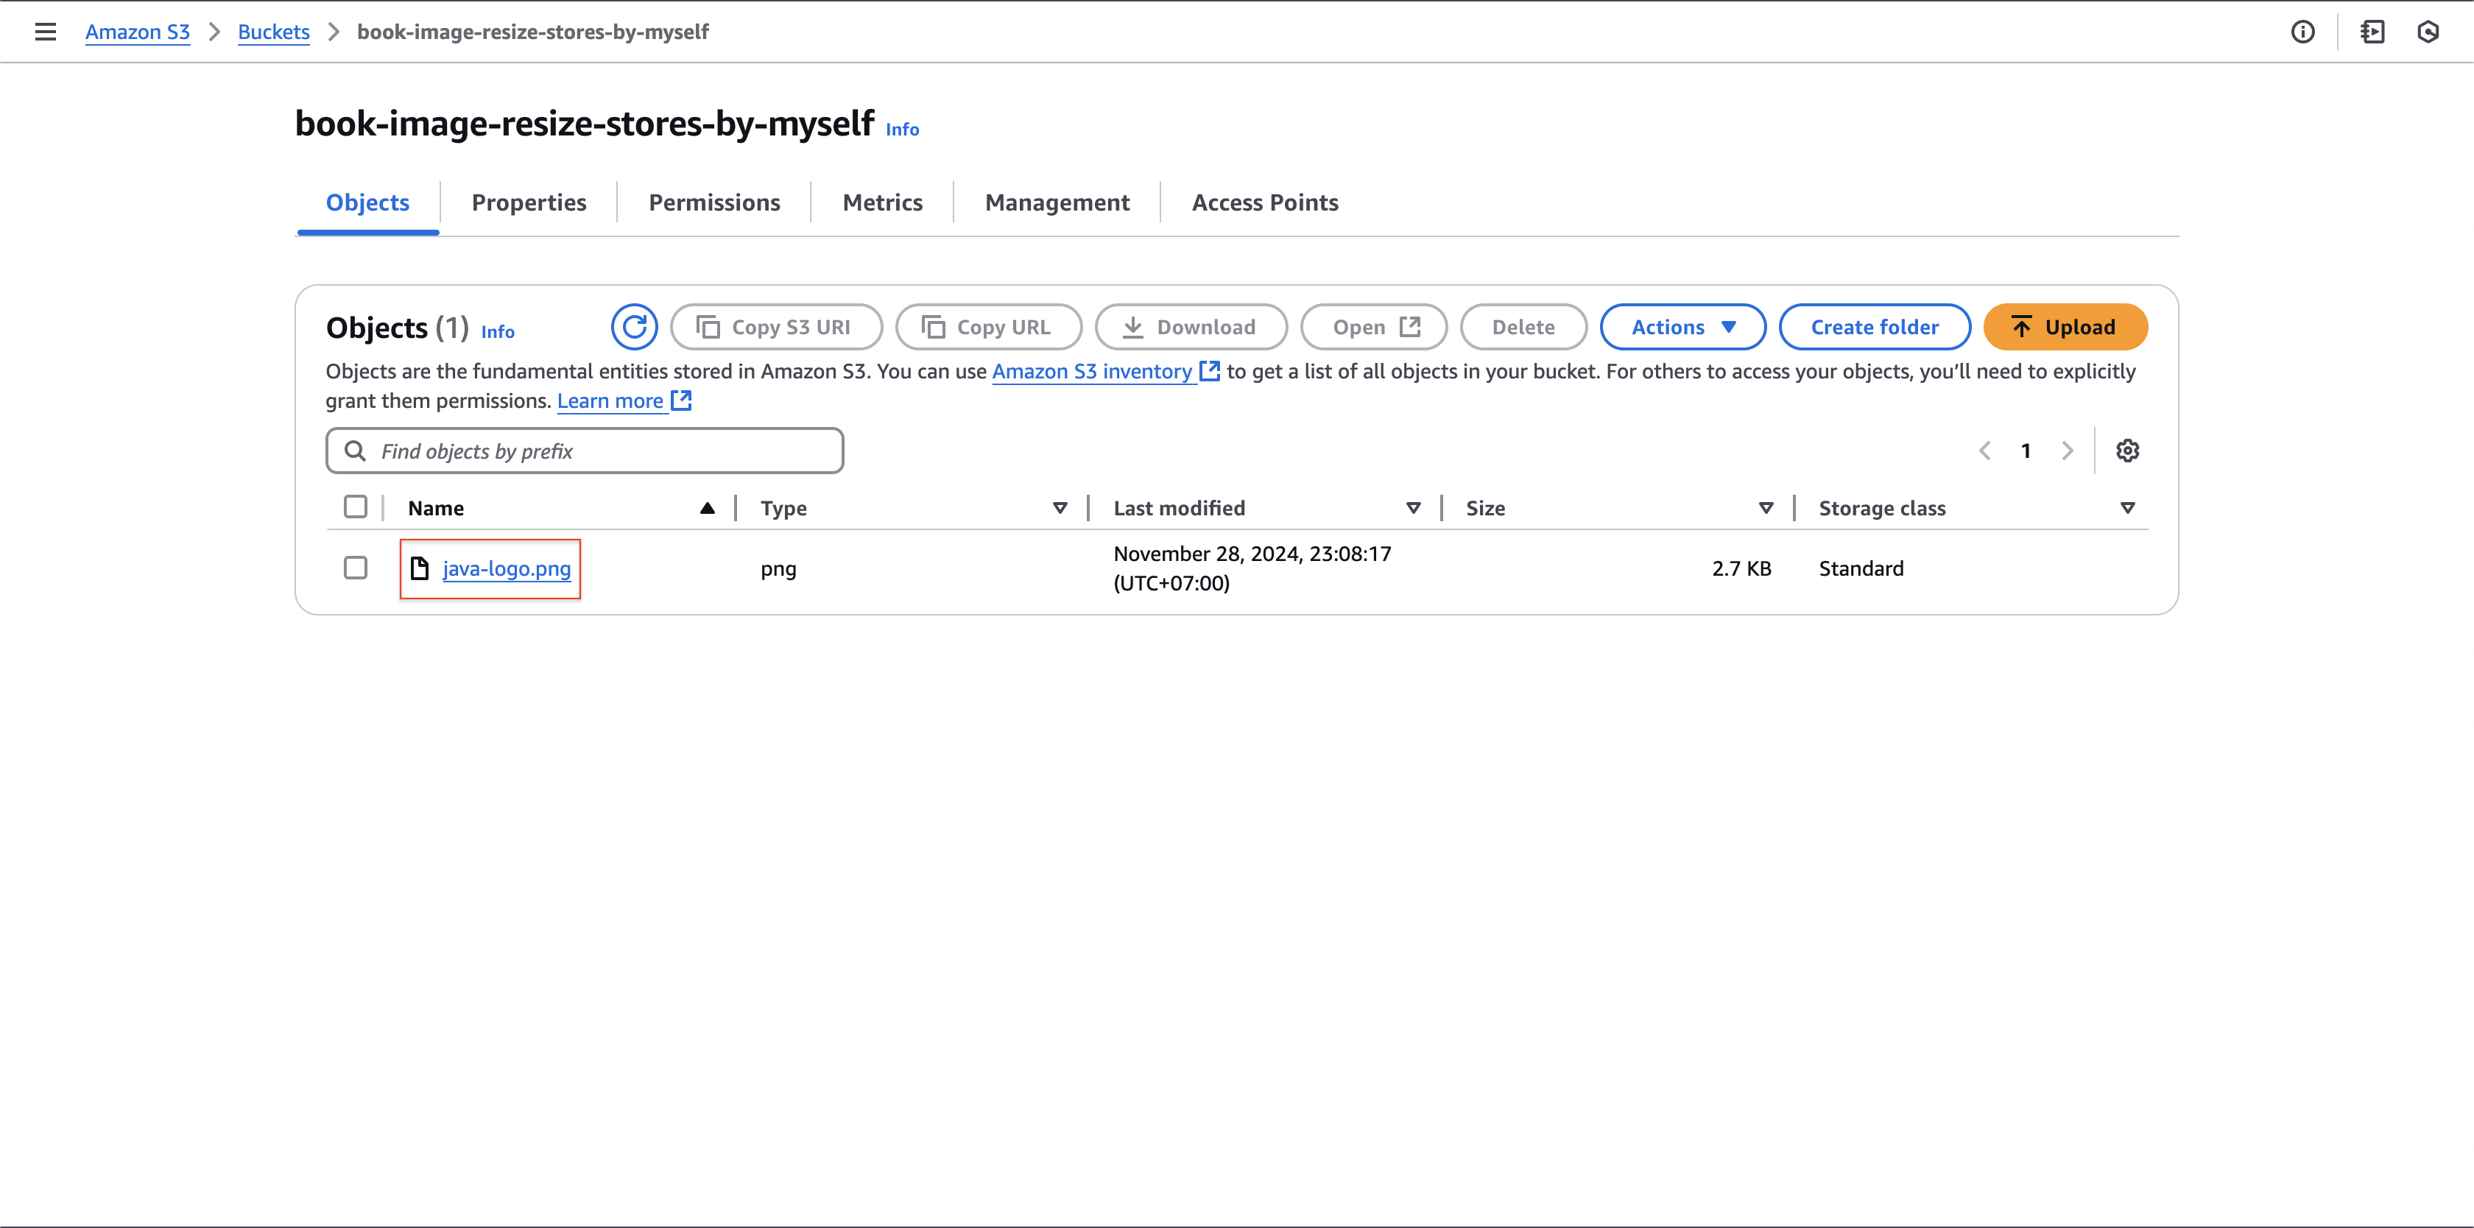Click the Delete button
The image size is (2474, 1228).
tap(1523, 328)
